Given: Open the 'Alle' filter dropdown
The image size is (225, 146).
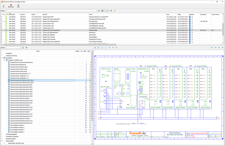Looking at the screenshot, I should (105, 10).
